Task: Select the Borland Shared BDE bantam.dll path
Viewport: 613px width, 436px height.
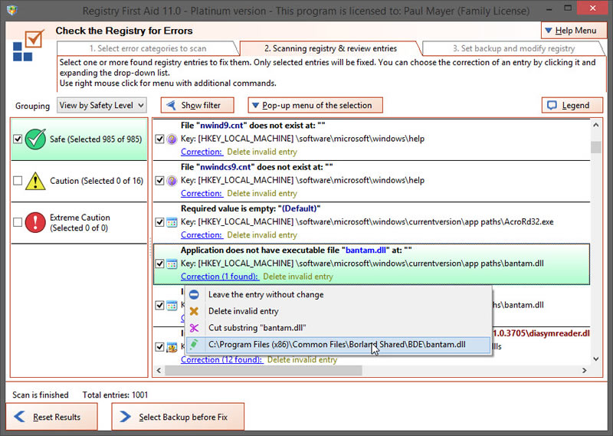Action: pyautogui.click(x=338, y=345)
